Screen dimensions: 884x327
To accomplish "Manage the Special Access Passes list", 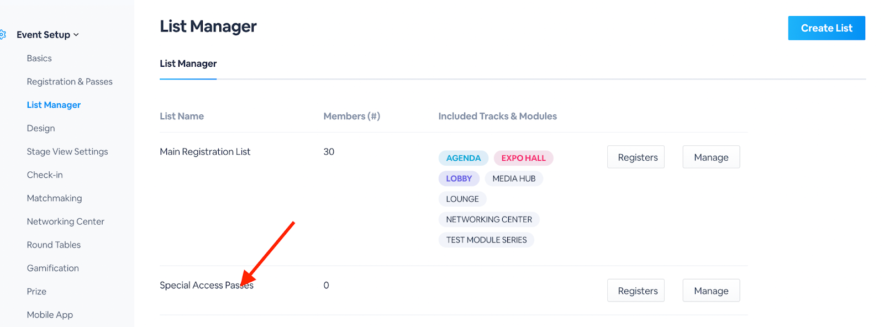I will [x=711, y=291].
